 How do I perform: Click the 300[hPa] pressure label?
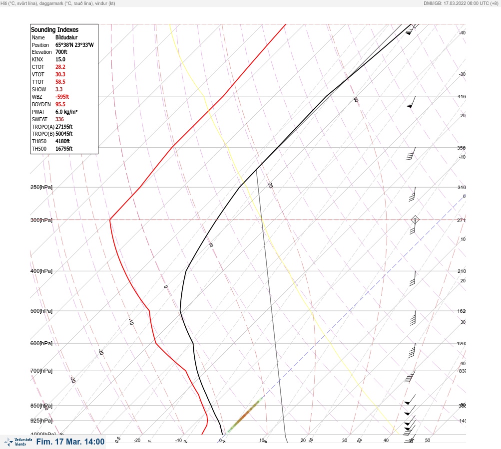click(x=41, y=220)
